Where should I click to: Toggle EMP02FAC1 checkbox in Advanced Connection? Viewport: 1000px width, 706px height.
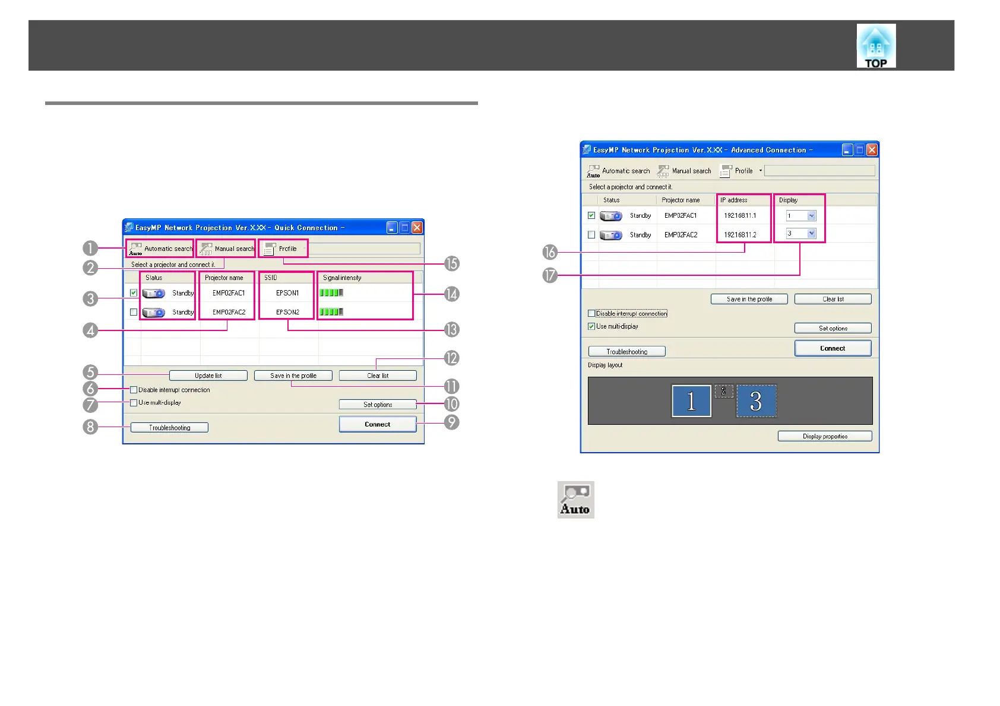click(591, 215)
